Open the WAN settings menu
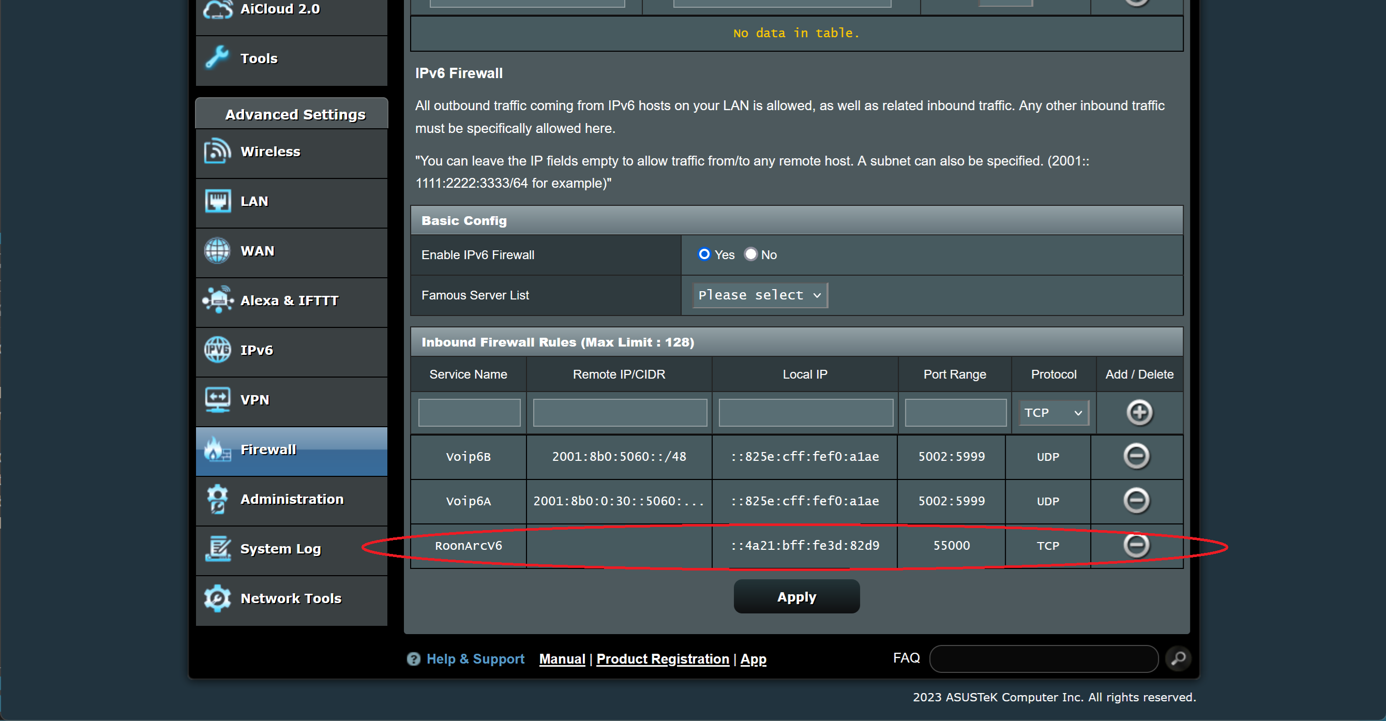The width and height of the screenshot is (1386, 721). [x=291, y=251]
